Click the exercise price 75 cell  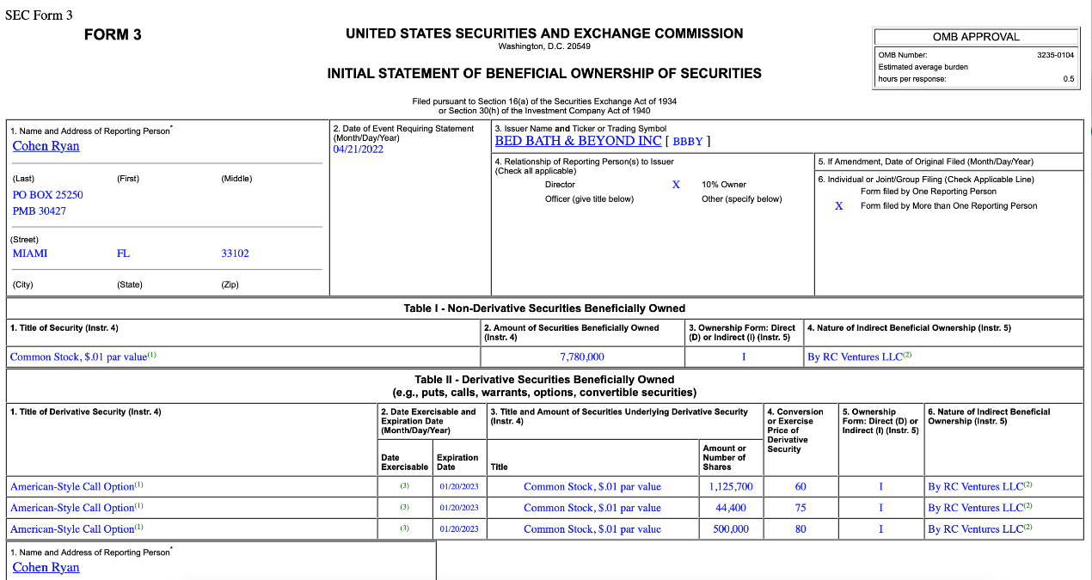coord(801,508)
